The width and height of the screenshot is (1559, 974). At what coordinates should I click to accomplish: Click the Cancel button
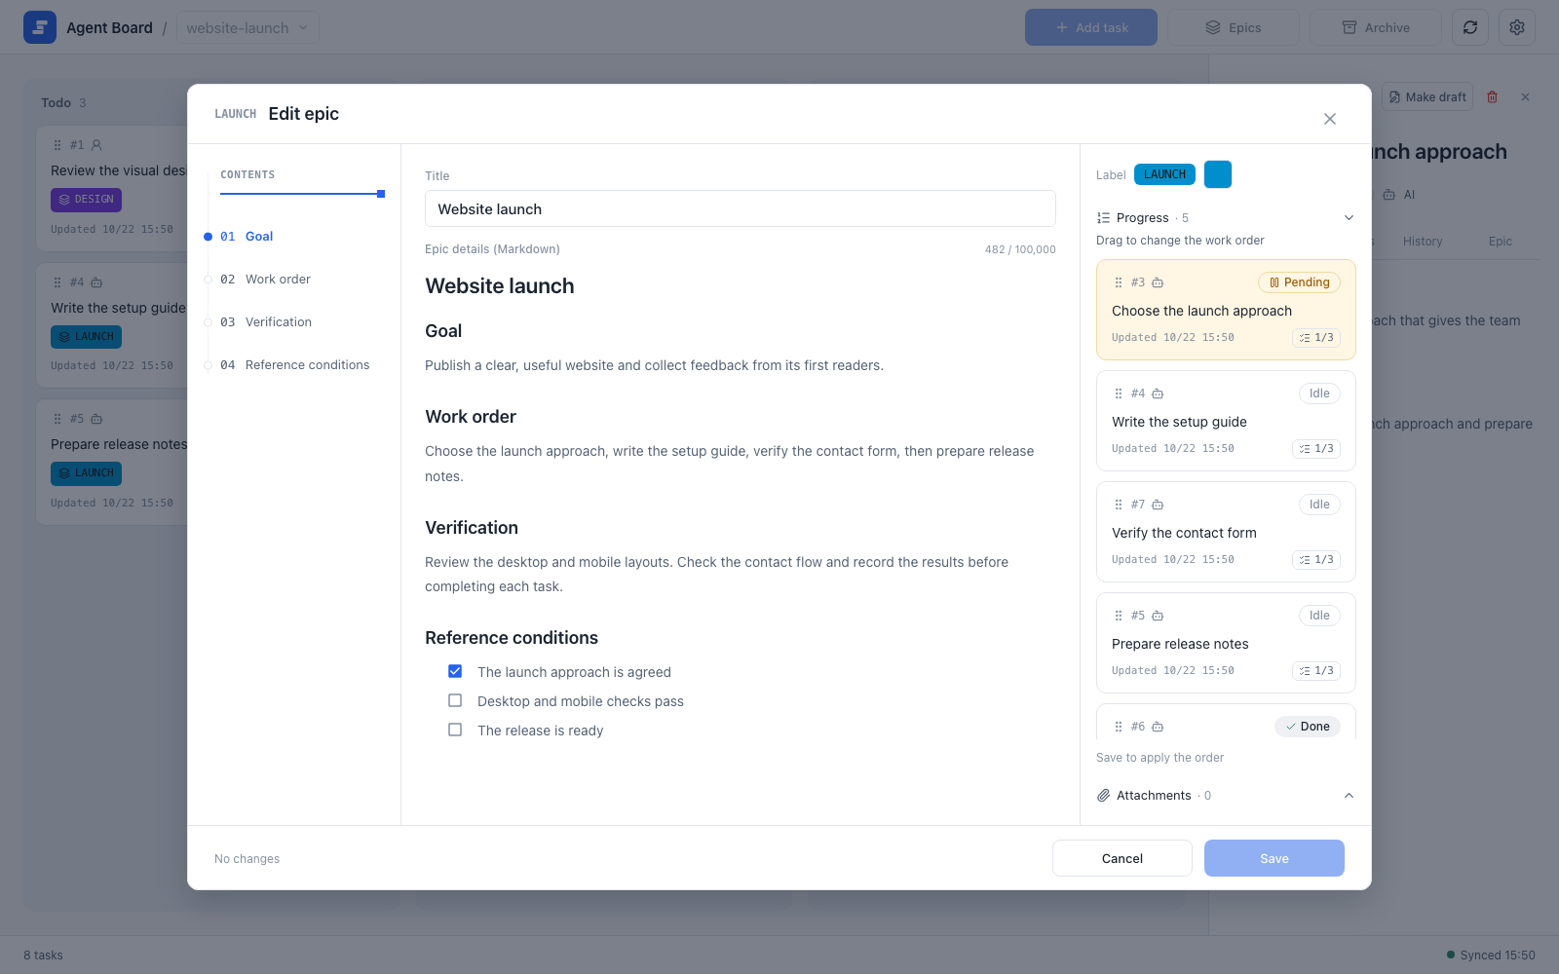point(1122,858)
